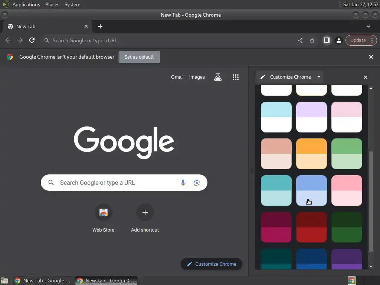Click the side panel scrollbar down arrow
Viewport: 380px width, 285px height.
tap(371, 266)
